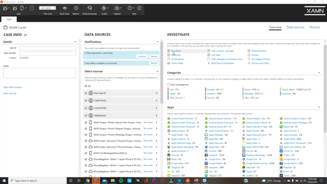Click the Case Id input field

[48, 48]
